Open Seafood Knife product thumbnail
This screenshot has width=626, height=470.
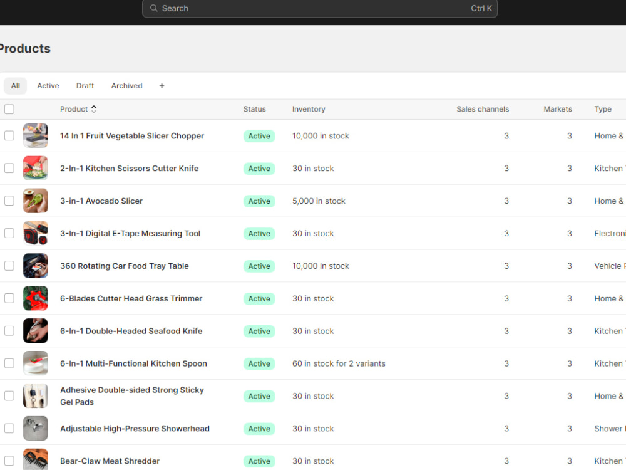36,330
